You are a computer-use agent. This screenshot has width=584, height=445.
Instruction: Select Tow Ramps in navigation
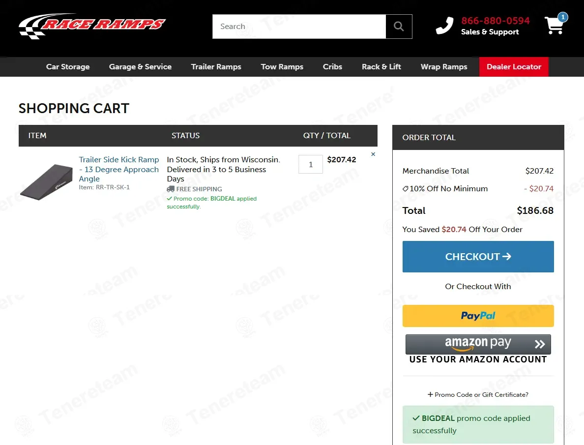[282, 67]
